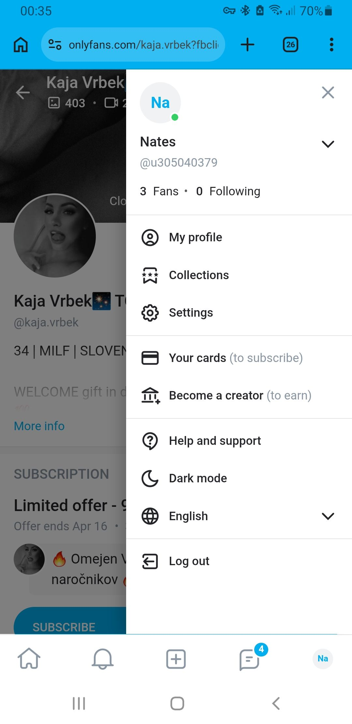Tap the browser home icon
Viewport: 352px width, 724px height.
21,45
